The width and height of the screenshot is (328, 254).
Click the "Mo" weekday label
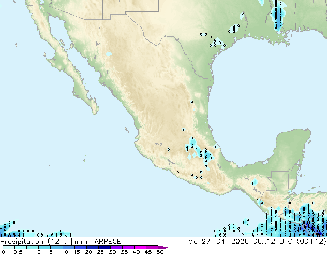coord(192,242)
